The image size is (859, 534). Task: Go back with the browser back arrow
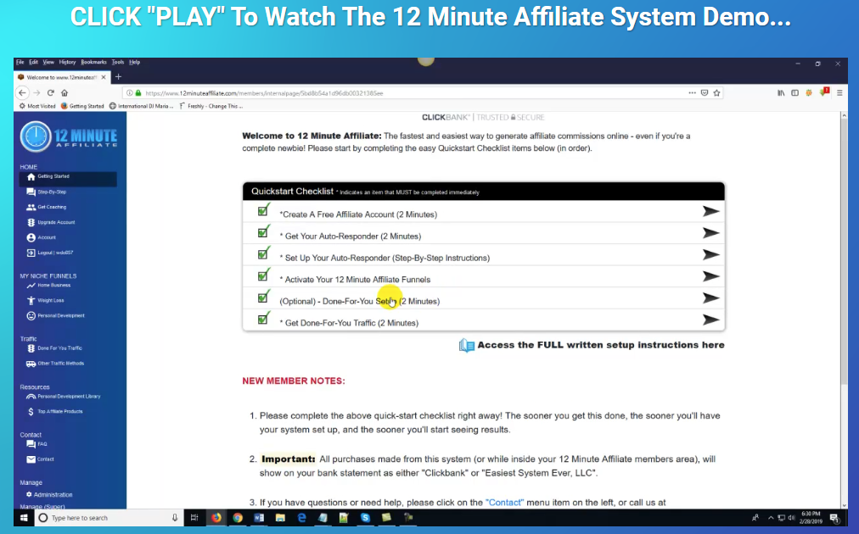22,93
